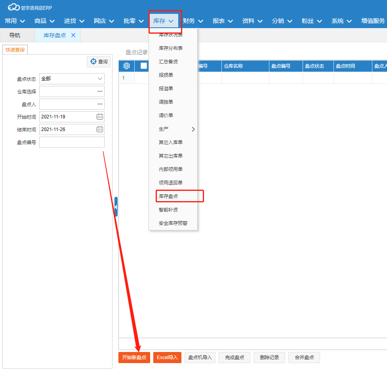Click the 仓库名称 column header
387x371 pixels.
point(245,66)
